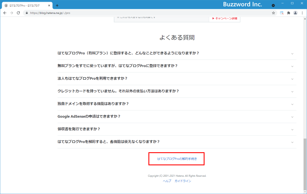The height and width of the screenshot is (194, 307).
Task: Click the scrollbar up arrow
Action: pos(305,19)
